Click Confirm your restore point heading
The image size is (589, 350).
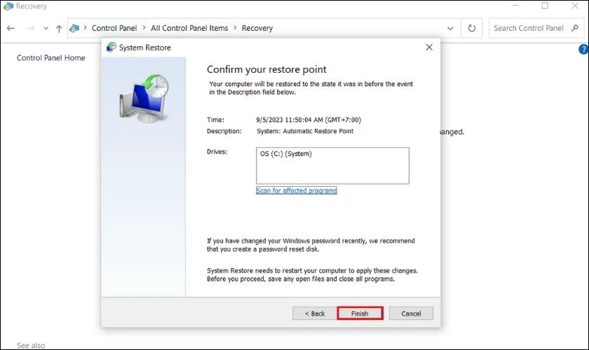click(x=266, y=69)
